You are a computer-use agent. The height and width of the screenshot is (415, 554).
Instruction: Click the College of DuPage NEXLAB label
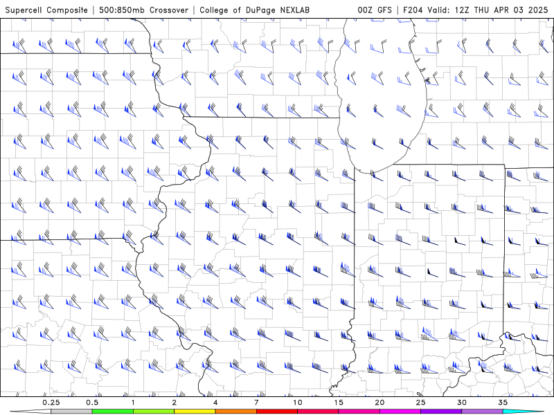click(x=254, y=10)
